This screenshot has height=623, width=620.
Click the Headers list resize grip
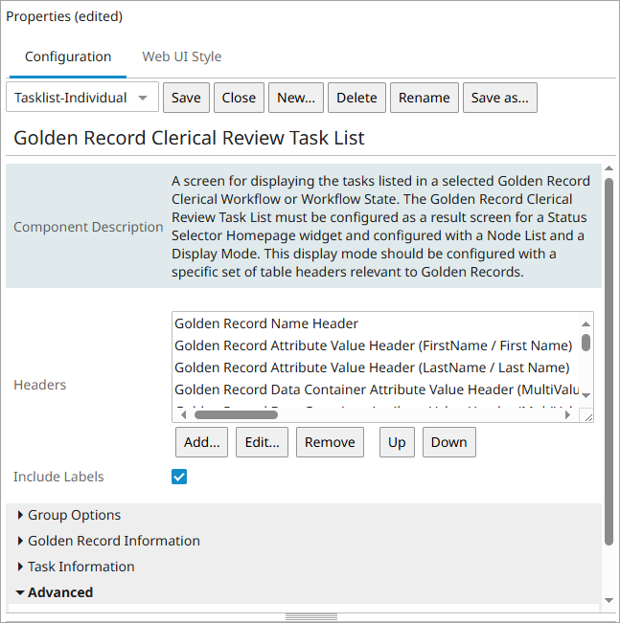click(x=588, y=417)
